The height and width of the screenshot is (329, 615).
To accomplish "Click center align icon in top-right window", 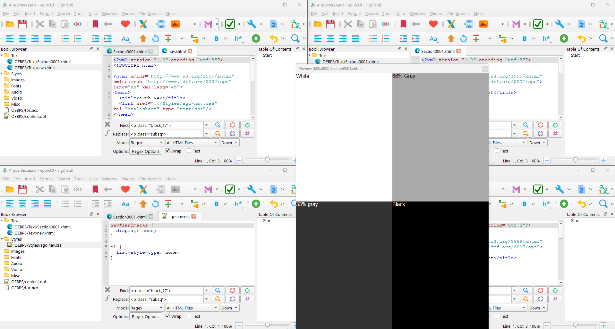I will 330,39.
